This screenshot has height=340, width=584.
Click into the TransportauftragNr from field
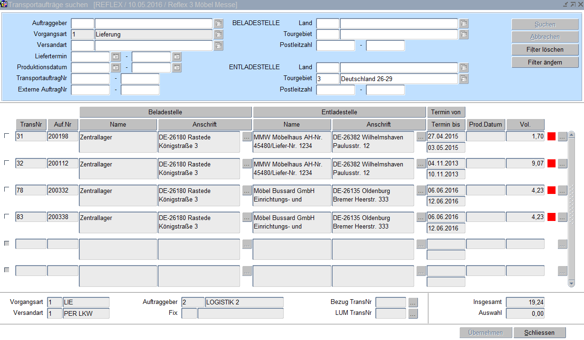click(x=90, y=79)
